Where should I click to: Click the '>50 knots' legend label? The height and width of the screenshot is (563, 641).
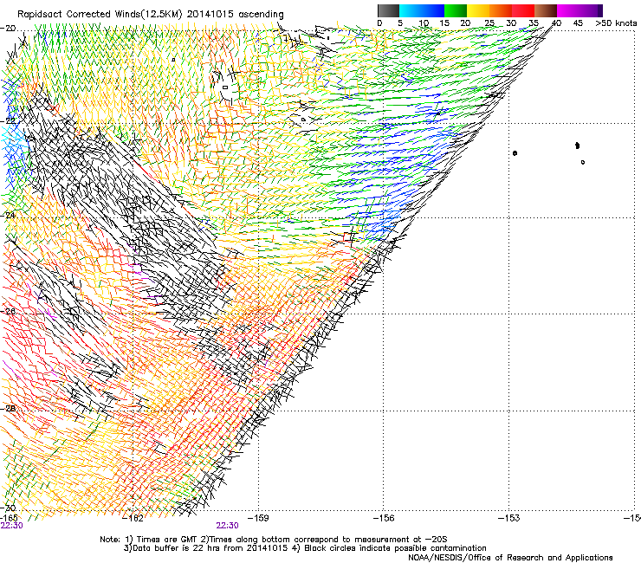[616, 23]
